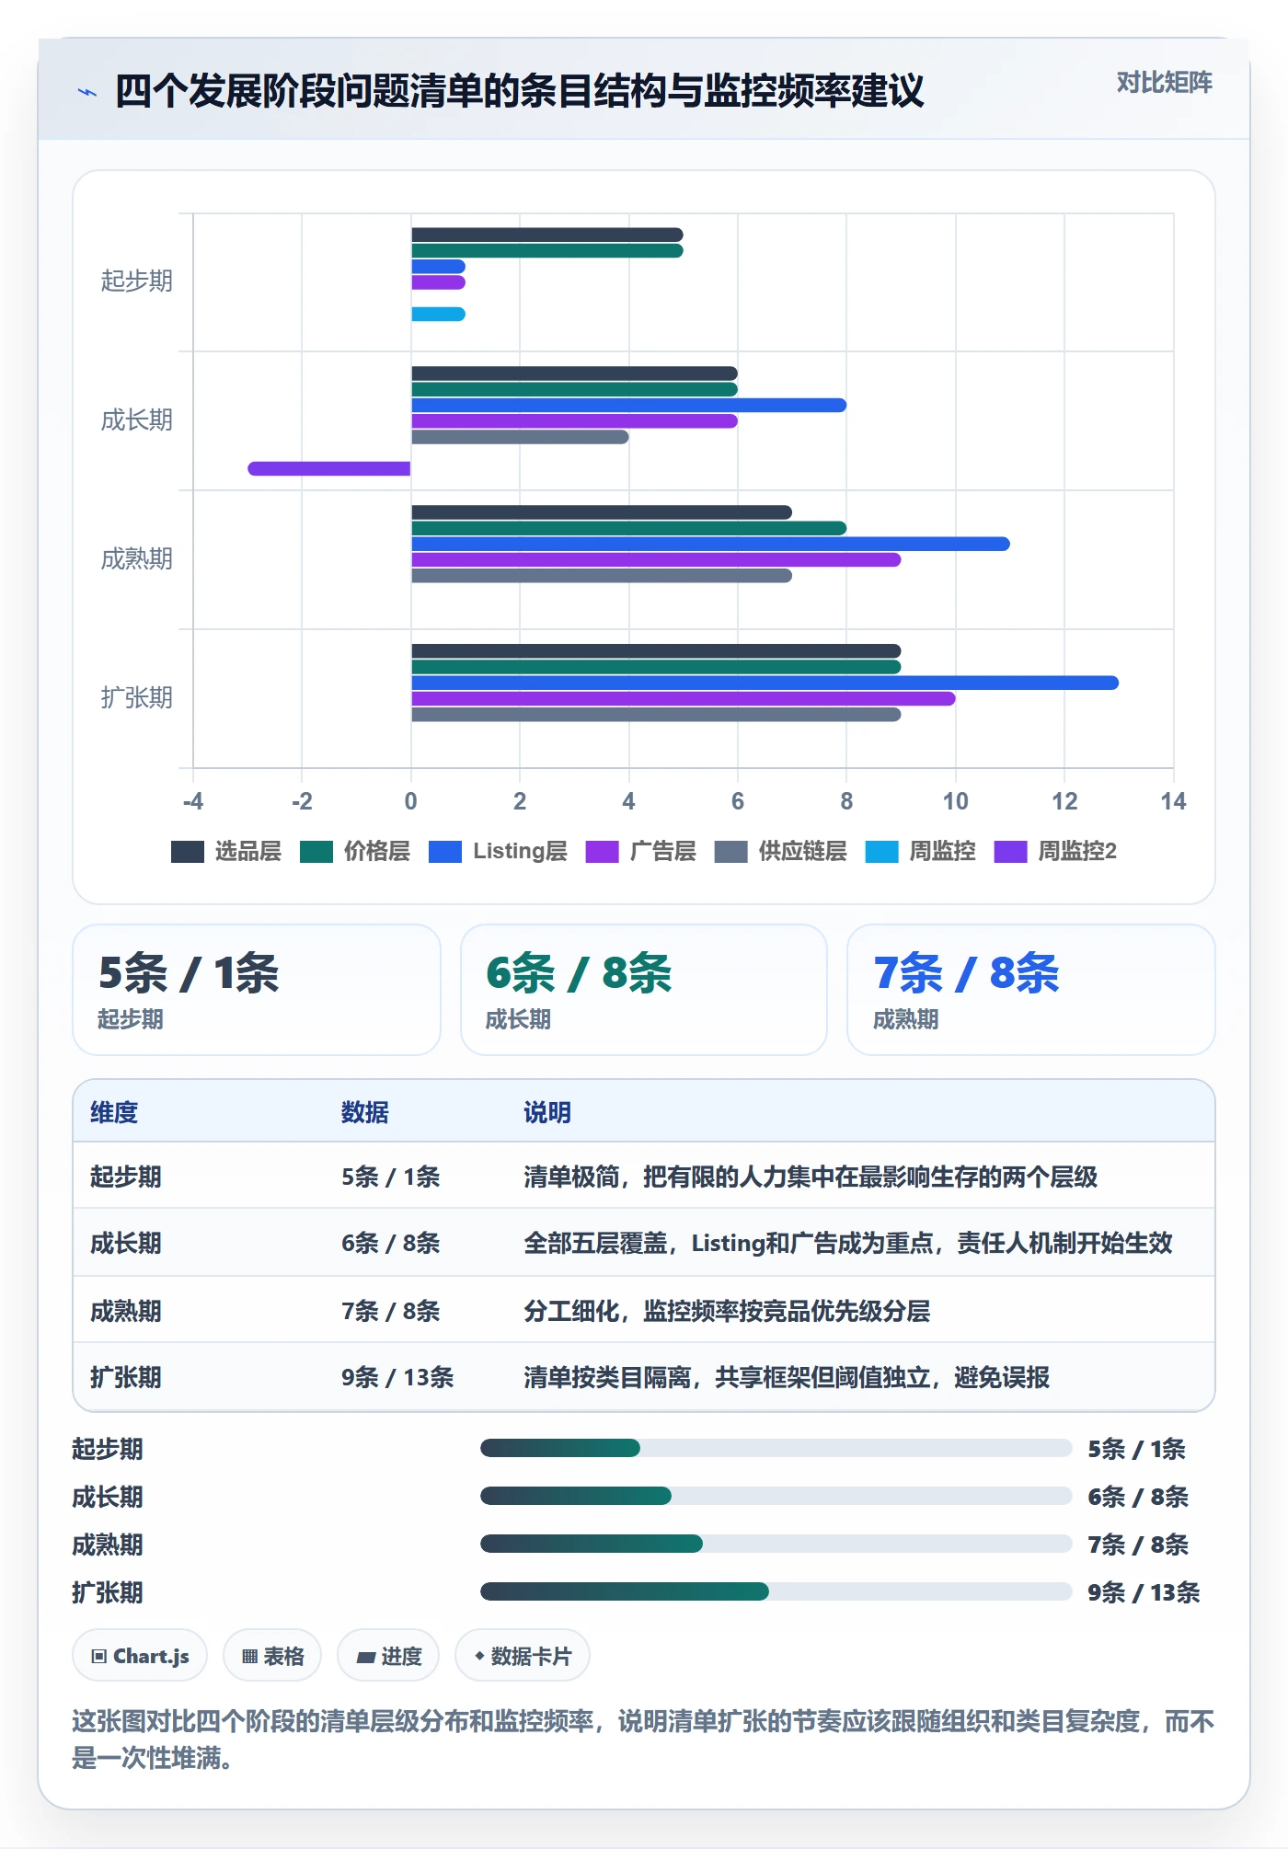Image resolution: width=1288 pixels, height=1849 pixels.
Task: Click the 对比矩阵 label in header
Action: click(x=1164, y=83)
